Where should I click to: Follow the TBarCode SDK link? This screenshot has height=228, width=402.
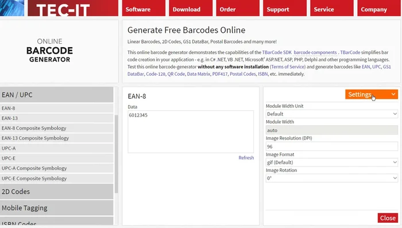[x=277, y=52]
